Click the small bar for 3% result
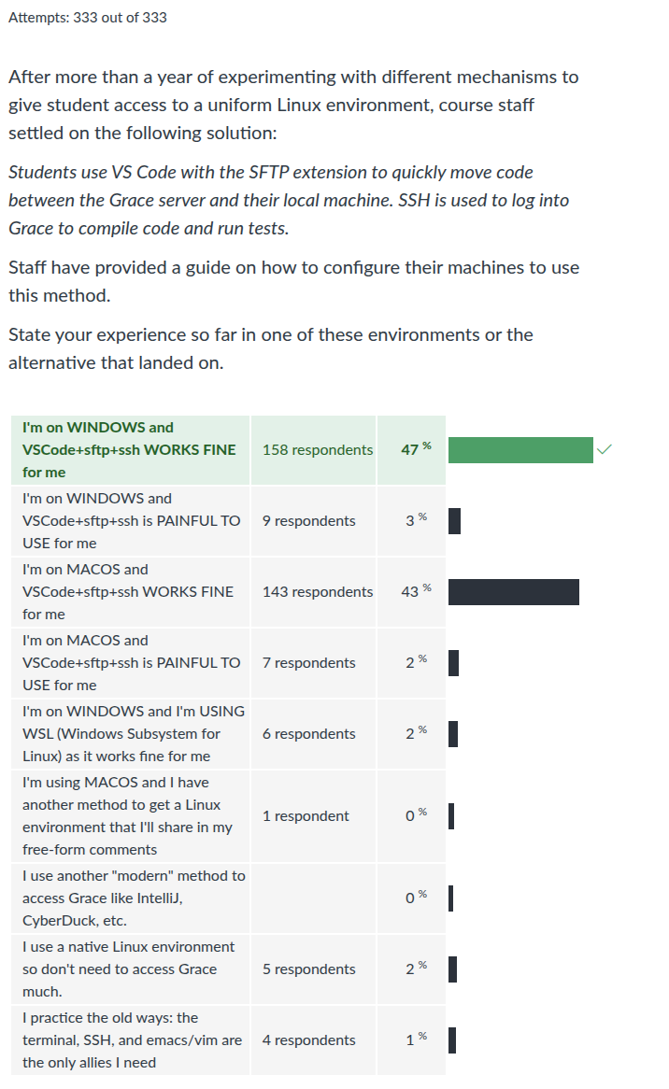 454,521
